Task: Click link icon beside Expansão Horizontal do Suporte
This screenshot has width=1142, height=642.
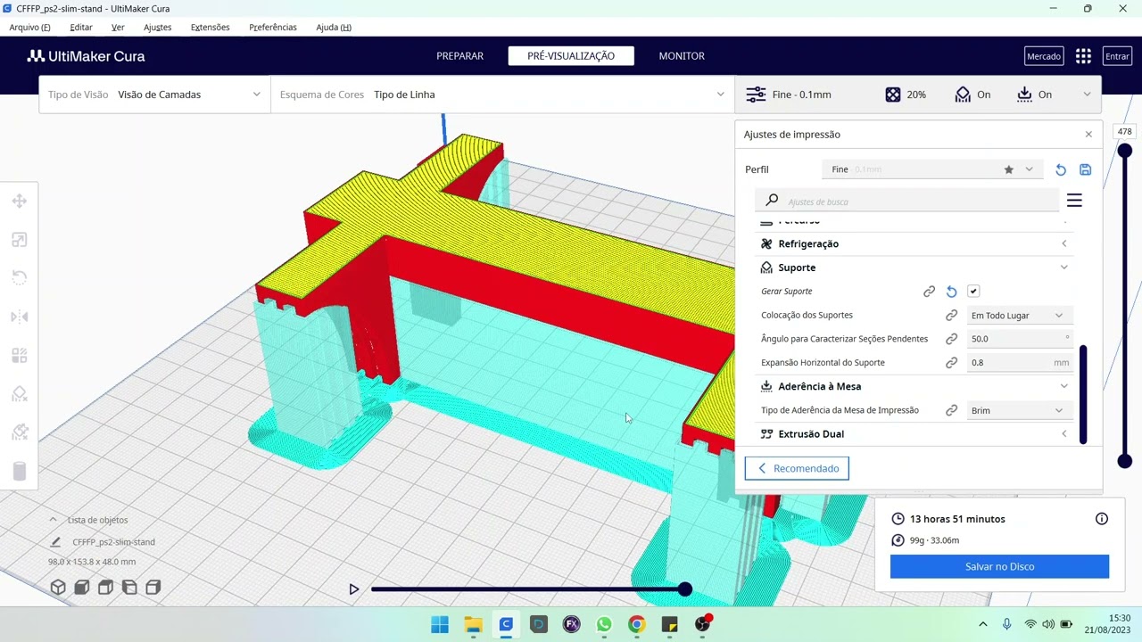Action: point(951,363)
